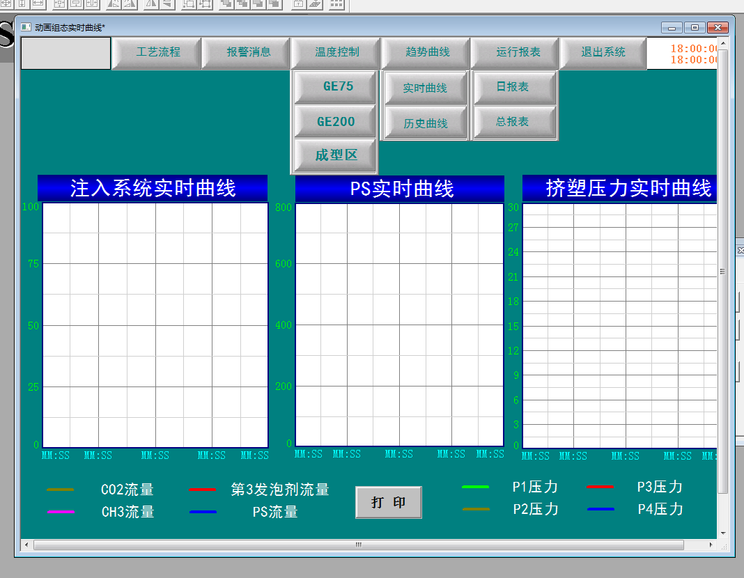Open the 报警消息 page
Viewport: 744px width, 578px height.
tap(248, 52)
